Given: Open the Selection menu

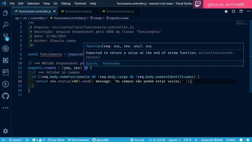Looking at the screenshot, I should tap(33, 4).
